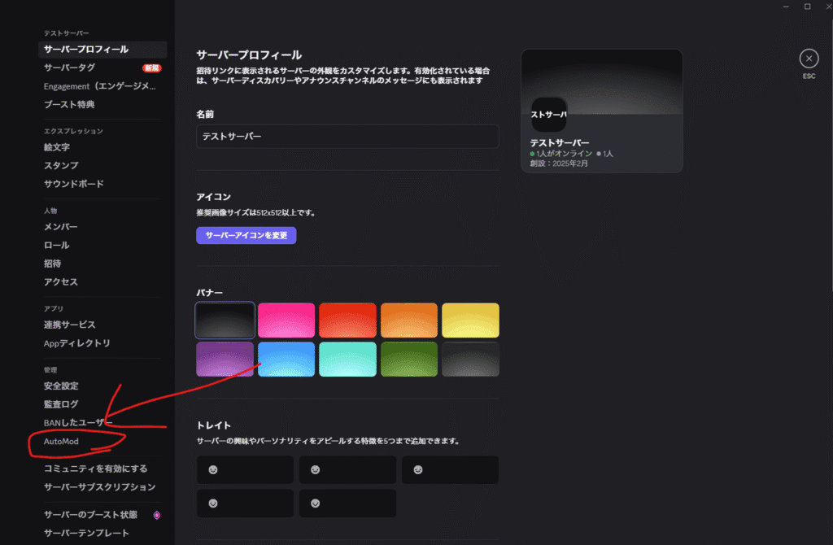Click the smiley icon on the second trait field

[316, 469]
